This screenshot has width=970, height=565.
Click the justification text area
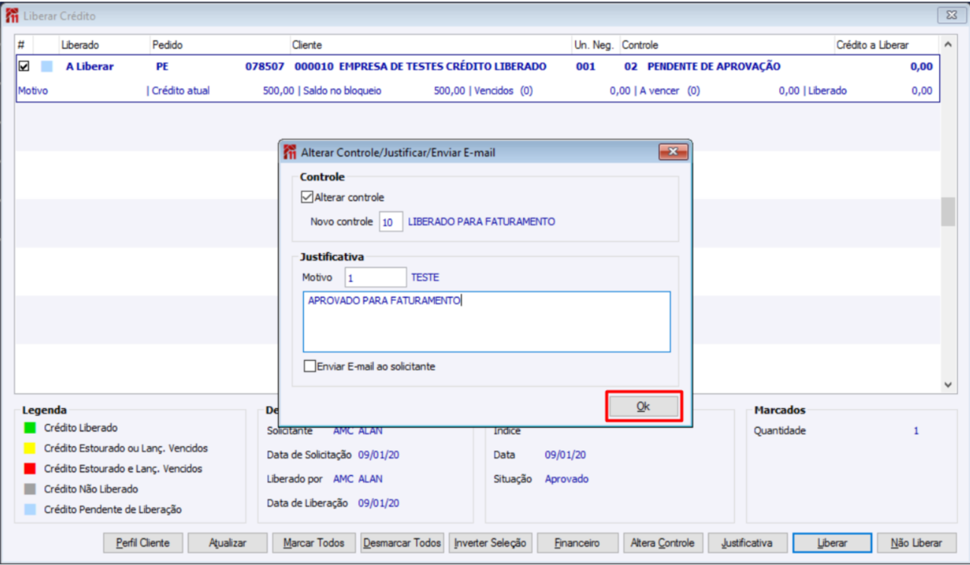(486, 322)
